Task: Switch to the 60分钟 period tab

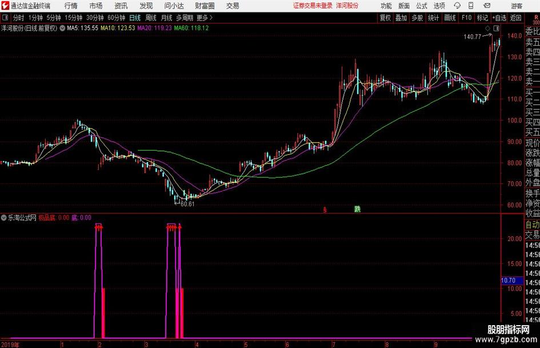Action: (x=116, y=18)
